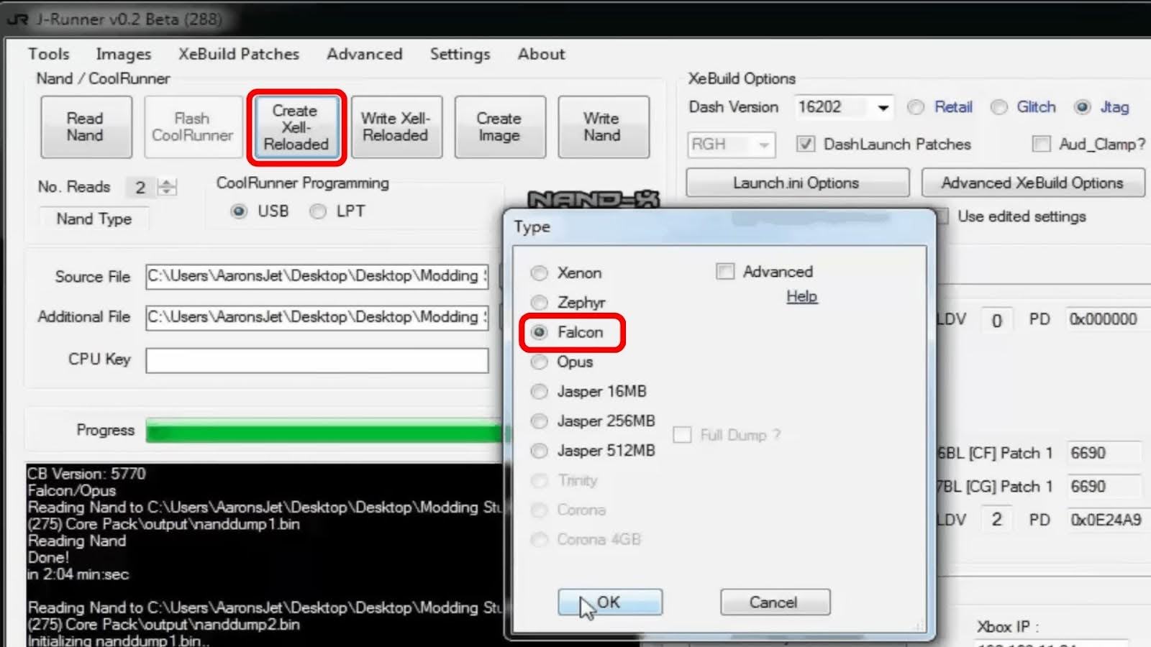The height and width of the screenshot is (647, 1151).
Task: Click the J-Runner logo icon in title bar
Action: pyautogui.click(x=19, y=18)
